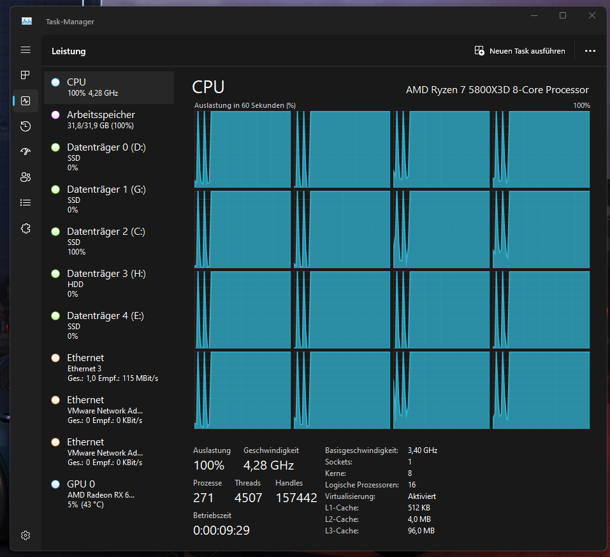
Task: Click the L3-Cache 96,0 MB value
Action: click(421, 530)
